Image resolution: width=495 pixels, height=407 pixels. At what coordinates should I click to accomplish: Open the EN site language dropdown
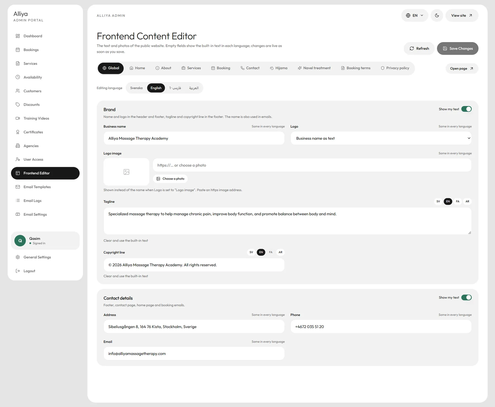click(x=415, y=15)
